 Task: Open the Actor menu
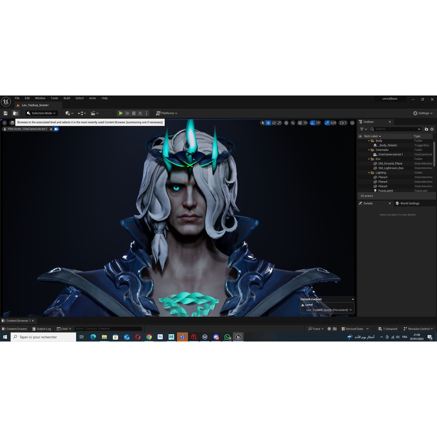coord(93,98)
